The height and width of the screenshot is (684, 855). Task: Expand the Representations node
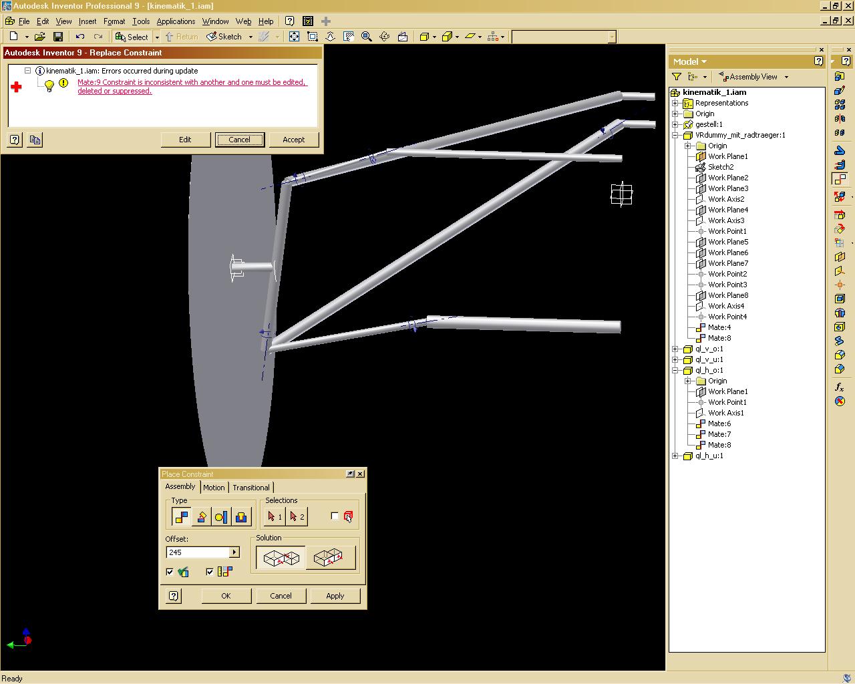[x=675, y=103]
